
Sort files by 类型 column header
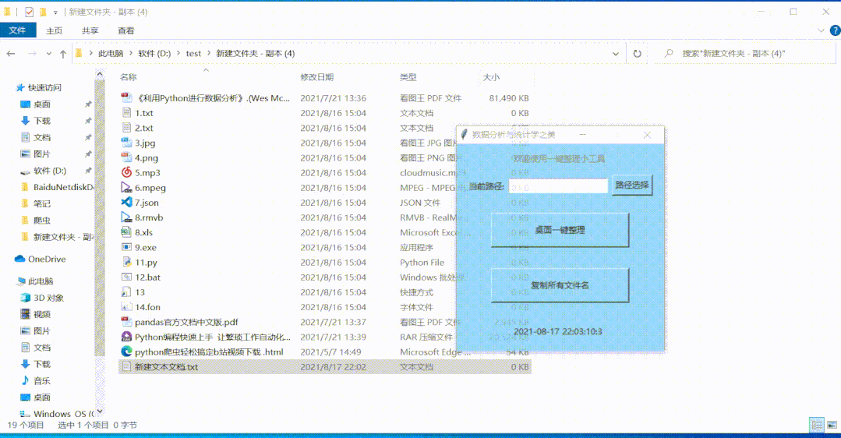[x=408, y=77]
